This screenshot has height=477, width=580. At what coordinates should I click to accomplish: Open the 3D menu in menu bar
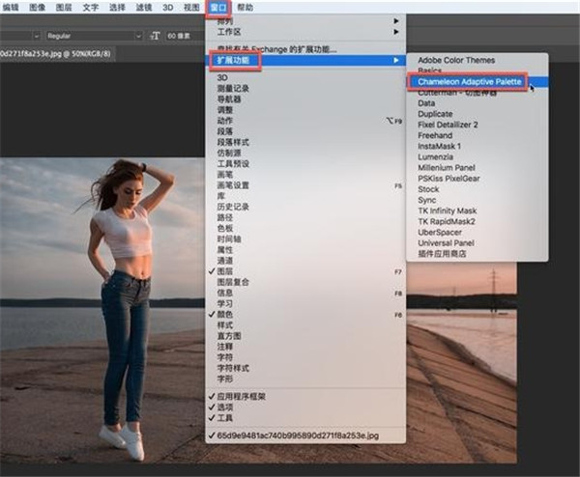(x=167, y=7)
